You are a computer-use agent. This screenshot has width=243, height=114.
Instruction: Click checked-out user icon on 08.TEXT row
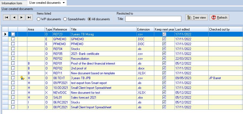point(22,78)
